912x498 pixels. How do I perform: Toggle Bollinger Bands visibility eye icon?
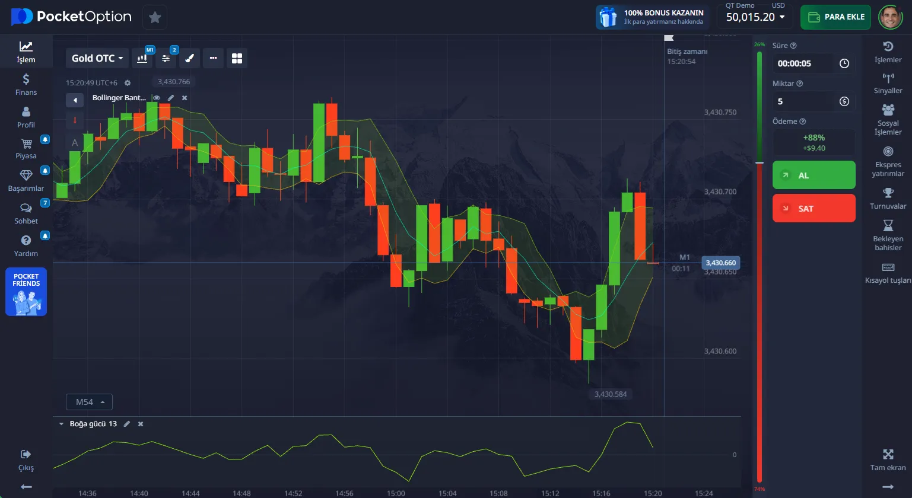[157, 98]
